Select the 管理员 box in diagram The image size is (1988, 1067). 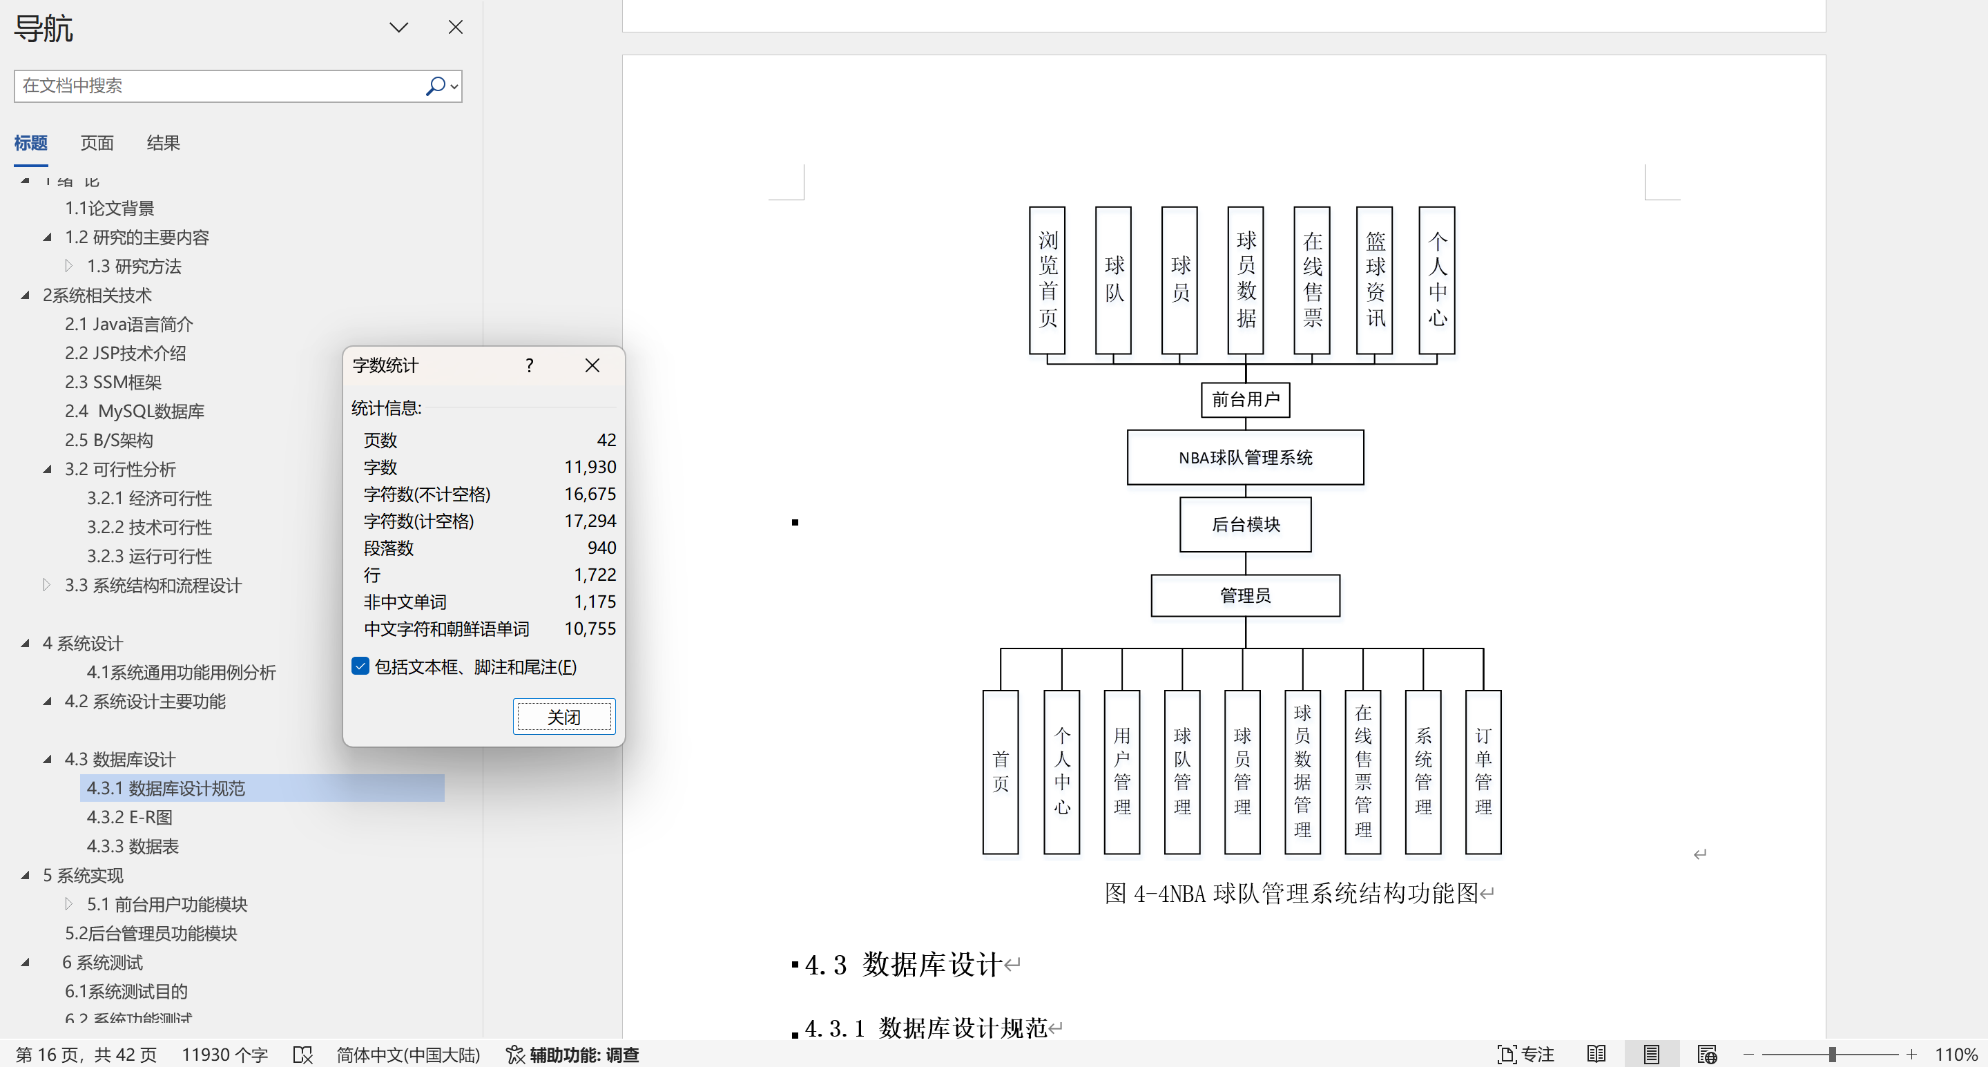(x=1245, y=595)
